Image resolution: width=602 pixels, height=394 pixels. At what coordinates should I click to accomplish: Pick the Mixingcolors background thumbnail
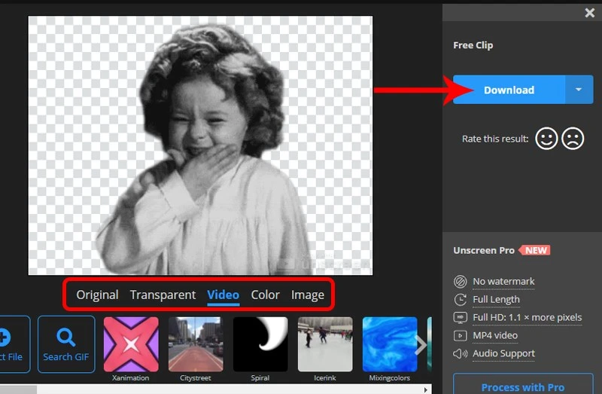390,344
